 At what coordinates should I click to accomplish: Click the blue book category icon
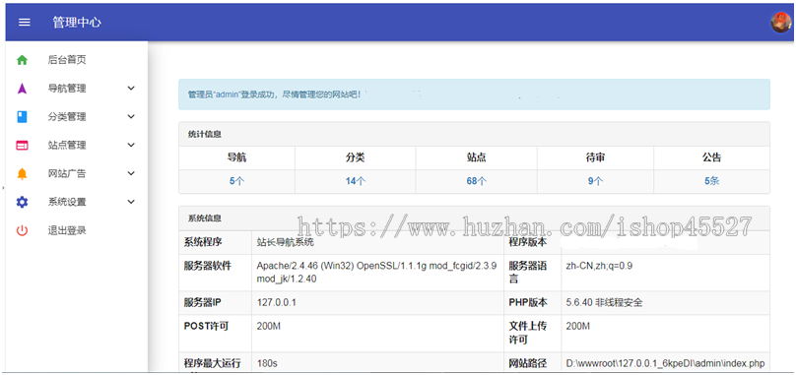22,117
